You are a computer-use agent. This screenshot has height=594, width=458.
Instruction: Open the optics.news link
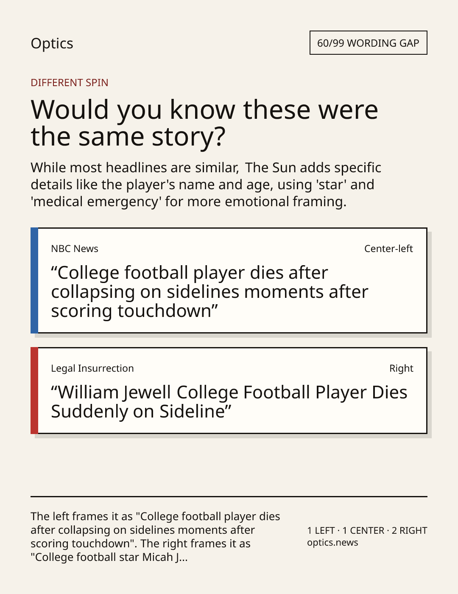(x=332, y=542)
